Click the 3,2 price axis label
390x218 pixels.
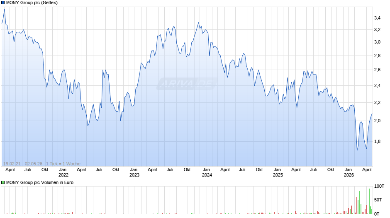point(377,29)
